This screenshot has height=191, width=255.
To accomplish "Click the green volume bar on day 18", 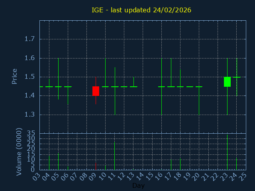I will coord(180,164).
